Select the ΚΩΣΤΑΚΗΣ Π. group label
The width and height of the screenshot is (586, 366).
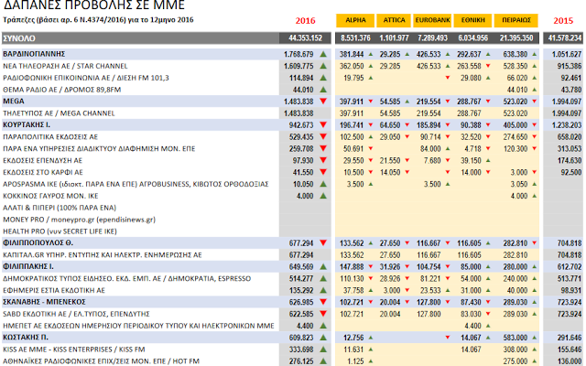(26, 338)
